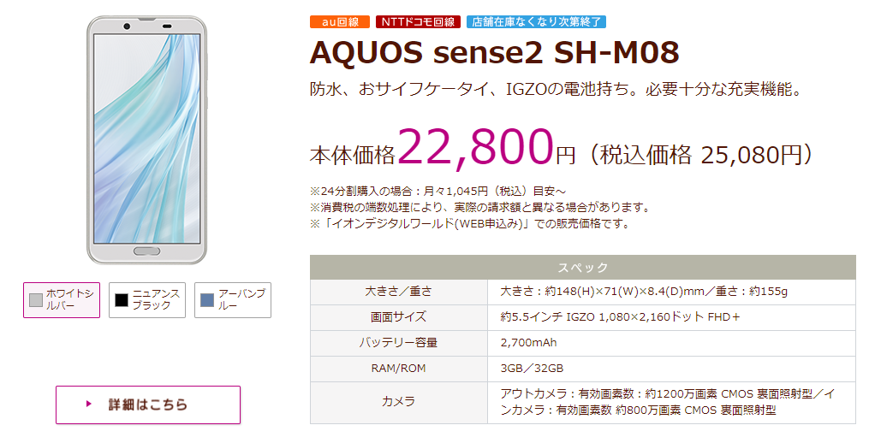This screenshot has height=437, width=875.
Task: Open the 詳細はこちら details button
Action: click(x=148, y=405)
